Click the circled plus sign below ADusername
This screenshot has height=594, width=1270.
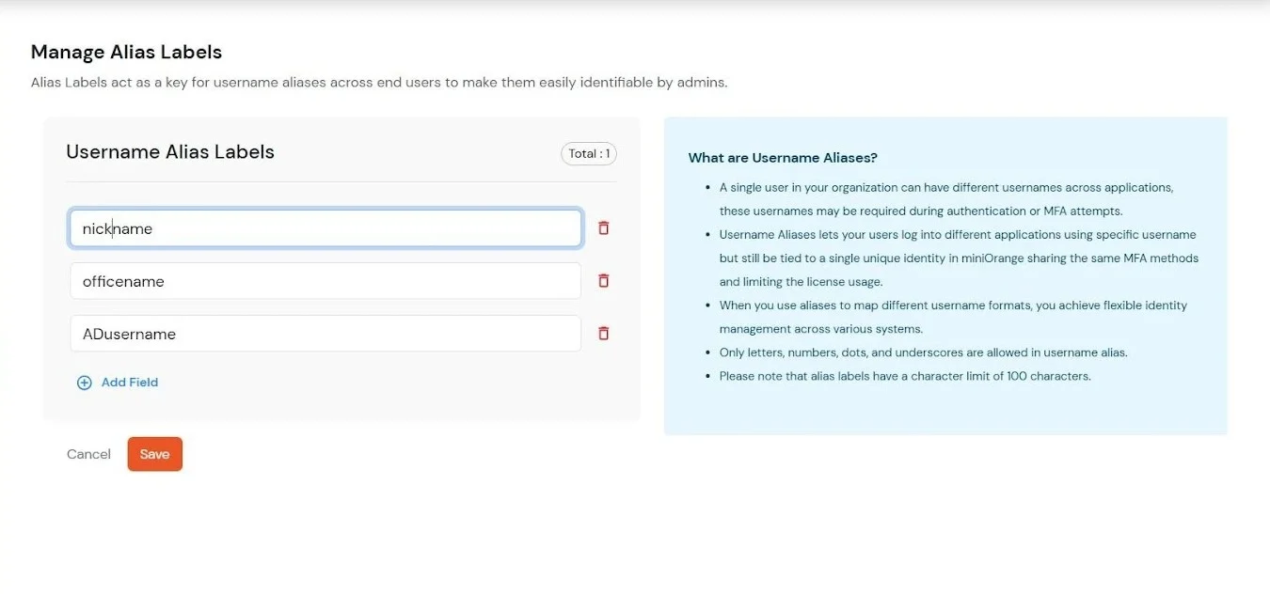click(x=84, y=383)
